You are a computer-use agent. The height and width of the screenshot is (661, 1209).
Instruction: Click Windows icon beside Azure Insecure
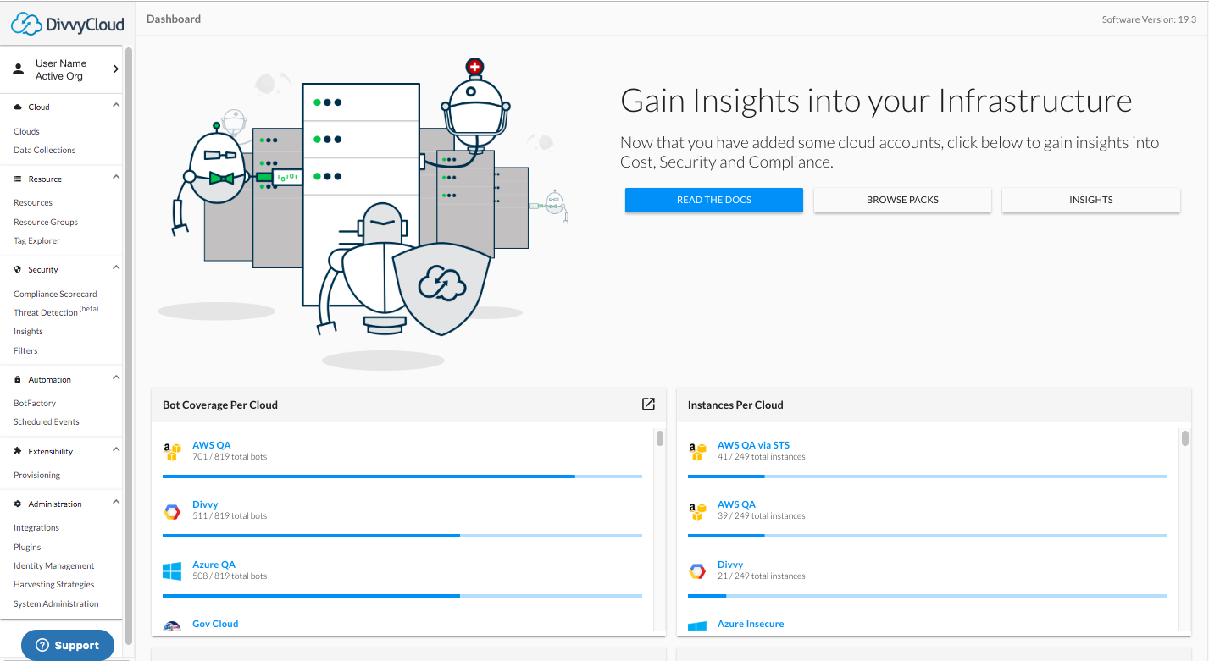pyautogui.click(x=697, y=627)
